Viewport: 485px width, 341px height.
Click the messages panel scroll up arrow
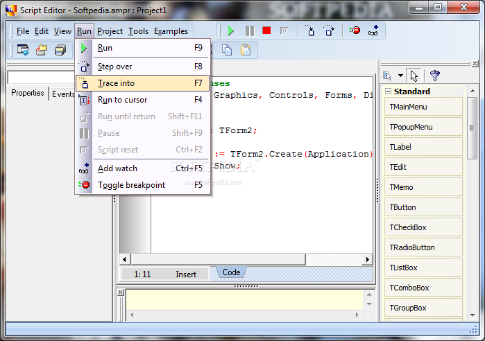pyautogui.click(x=369, y=295)
